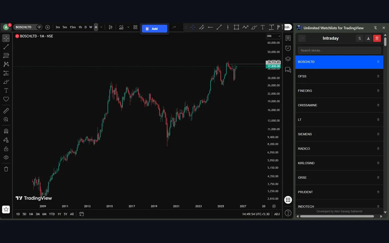Select OFSS in the watchlist

click(339, 76)
